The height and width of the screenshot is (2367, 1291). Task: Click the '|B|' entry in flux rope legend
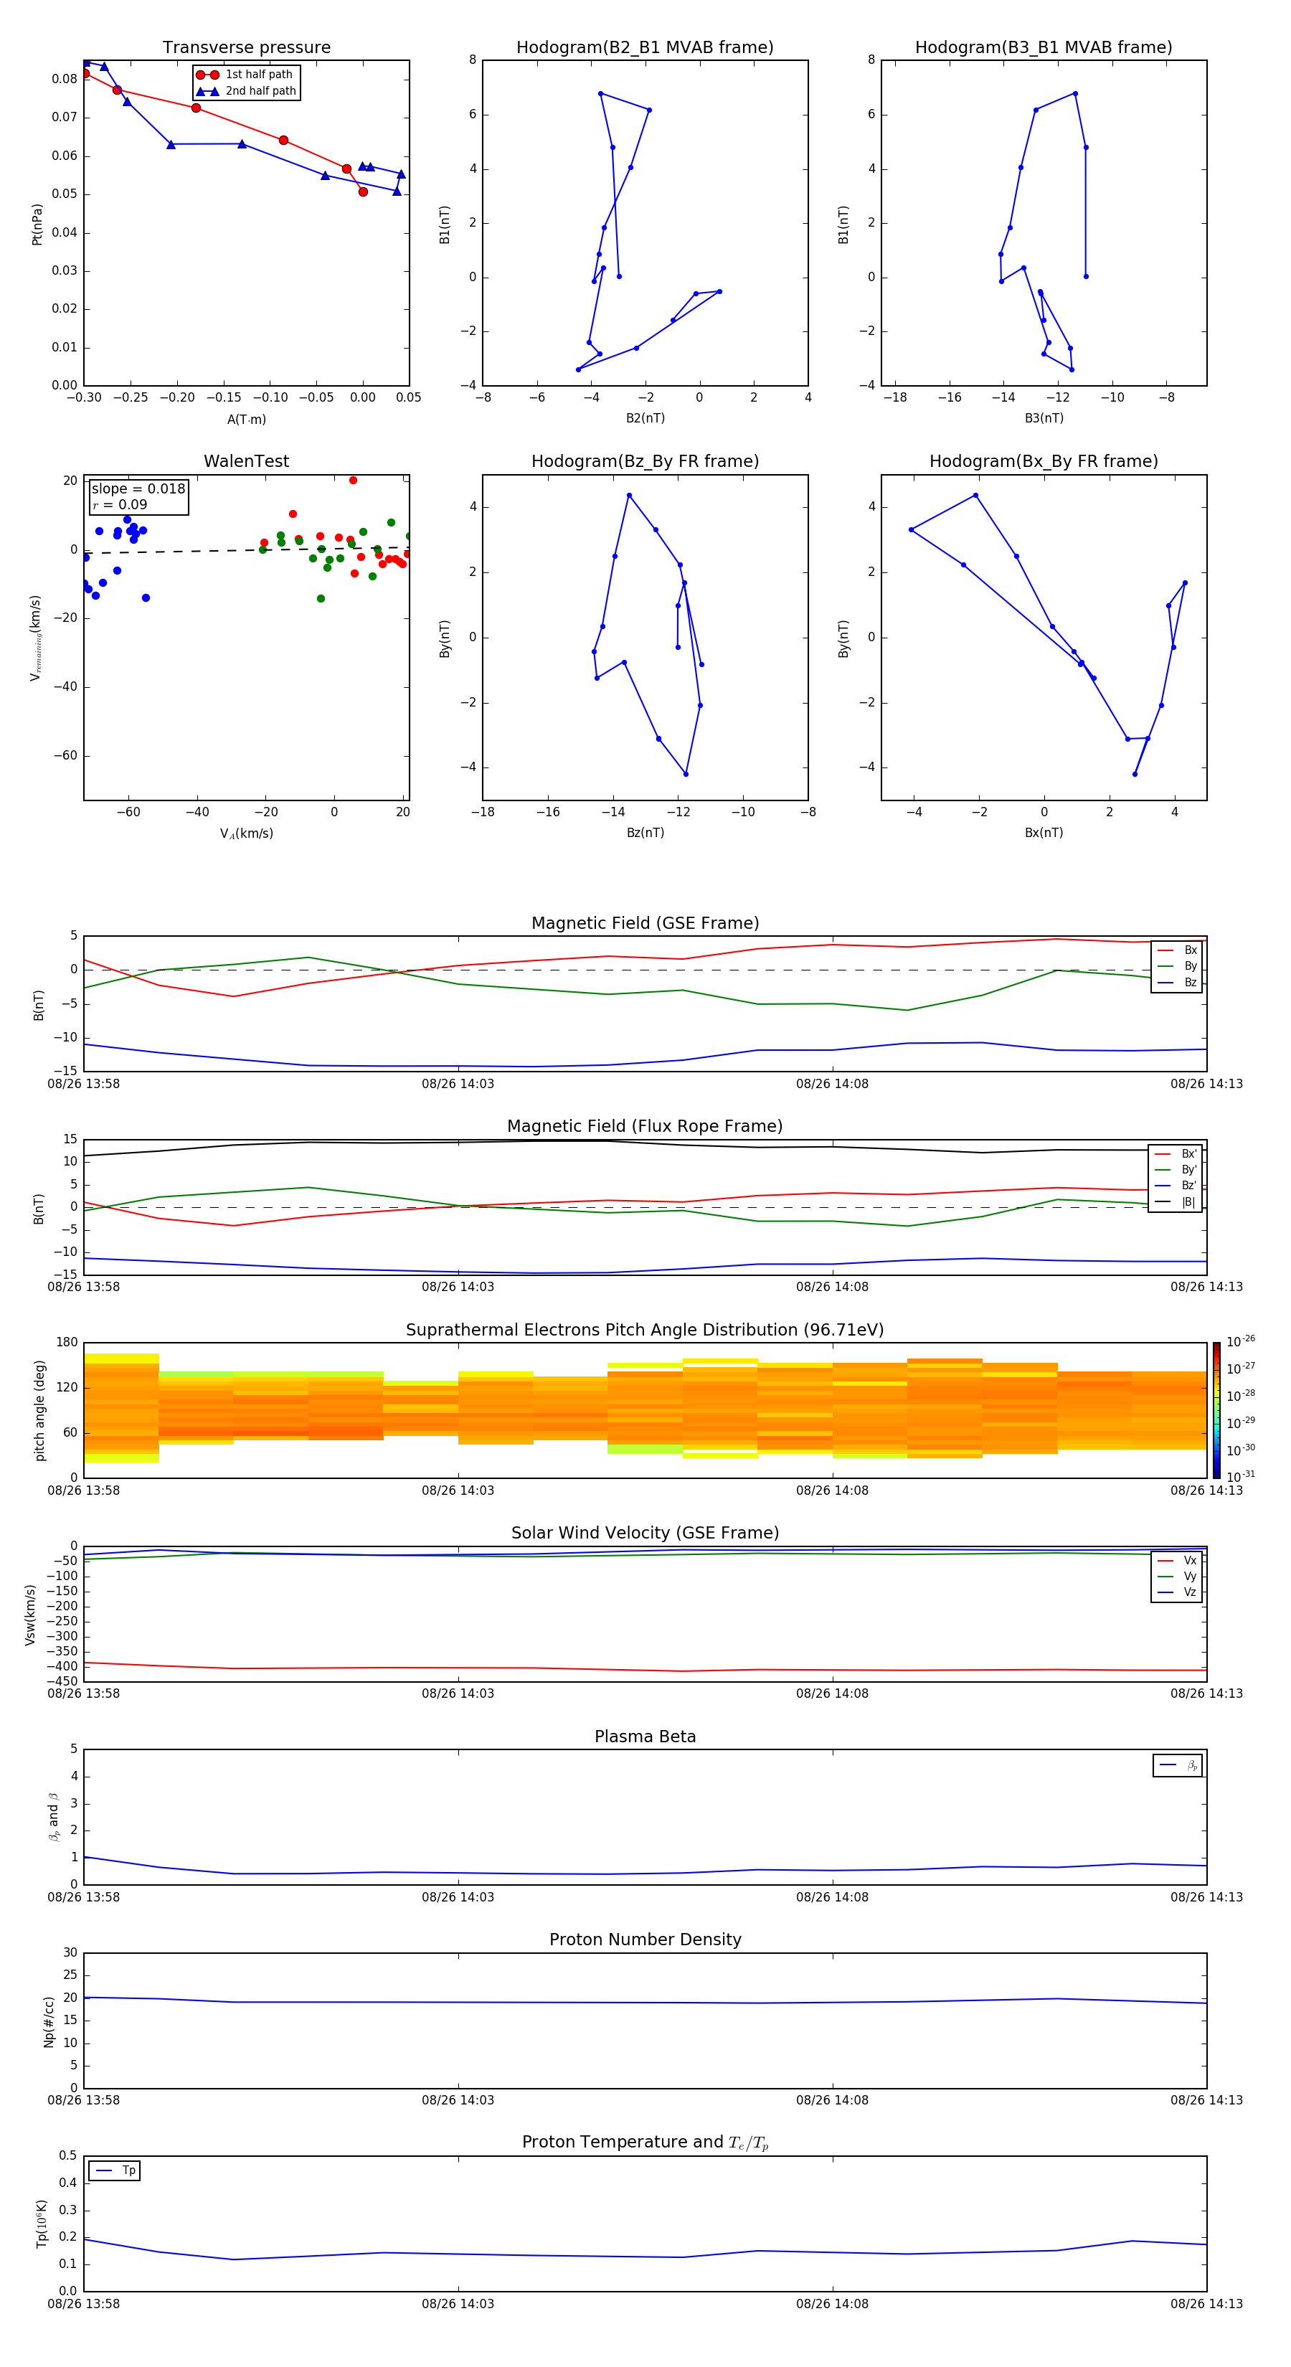(1176, 1202)
